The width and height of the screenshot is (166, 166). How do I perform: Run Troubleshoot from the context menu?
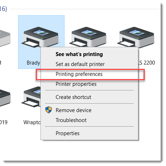tap(71, 120)
